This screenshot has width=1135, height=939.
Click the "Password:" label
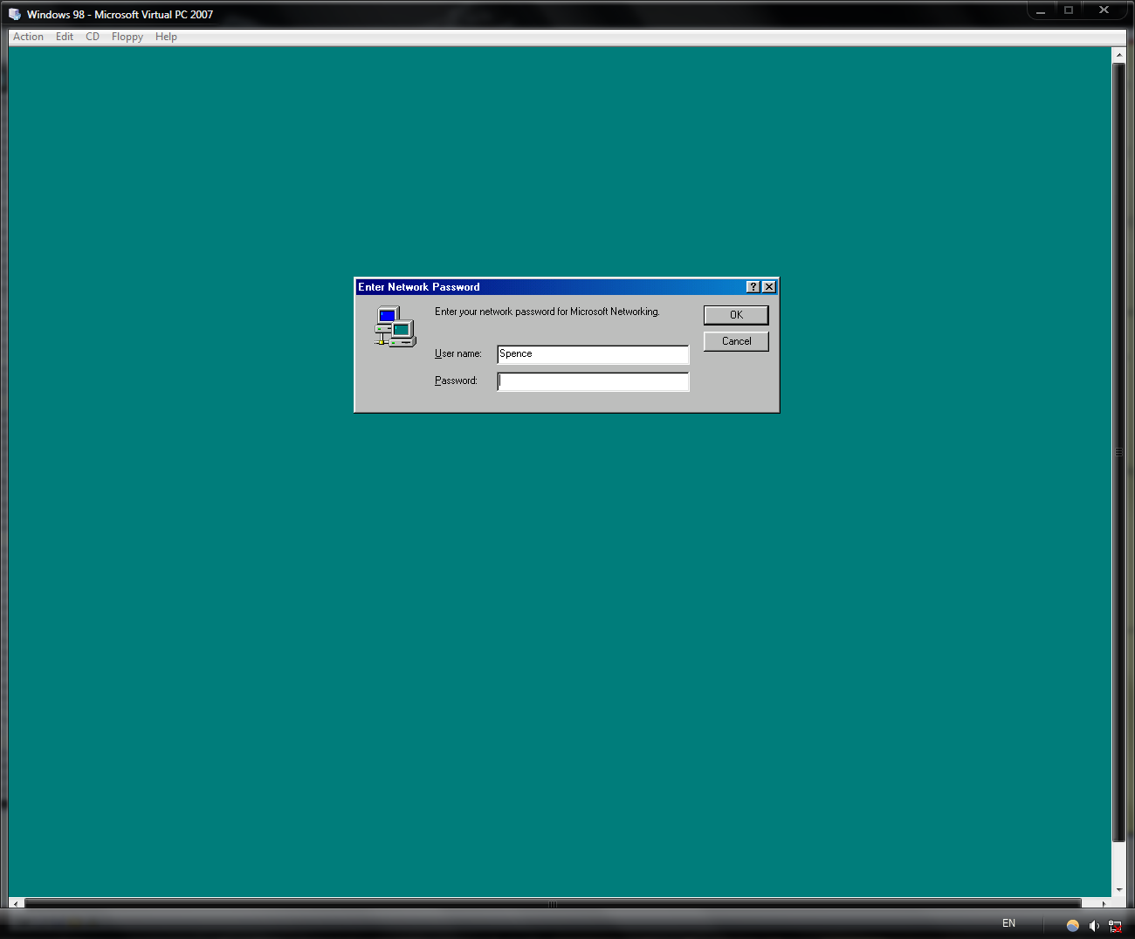(456, 380)
